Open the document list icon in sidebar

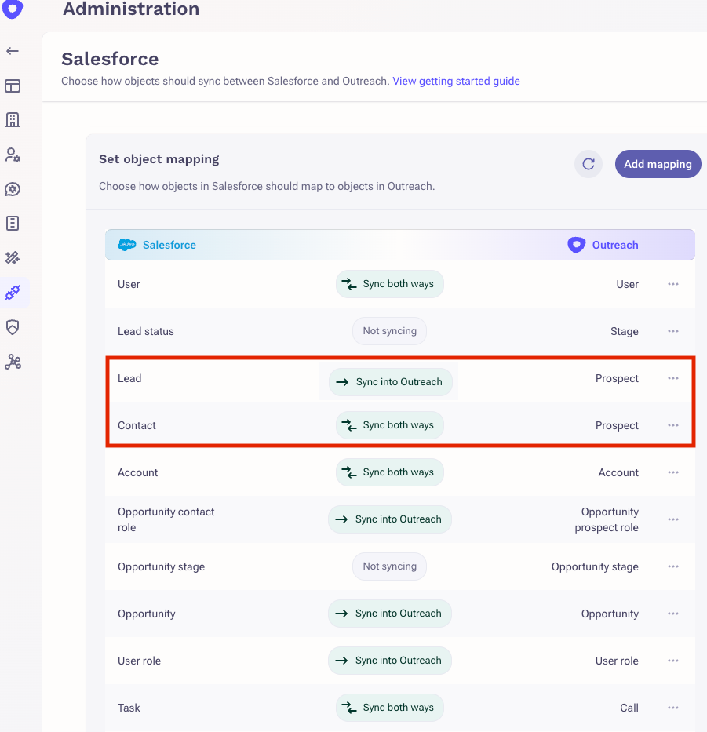point(13,223)
